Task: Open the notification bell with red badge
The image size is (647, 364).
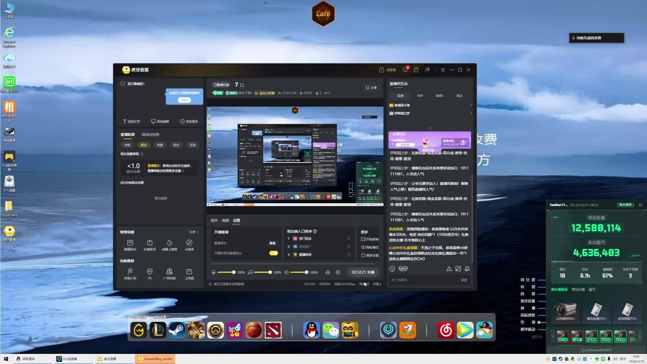Action: [405, 70]
